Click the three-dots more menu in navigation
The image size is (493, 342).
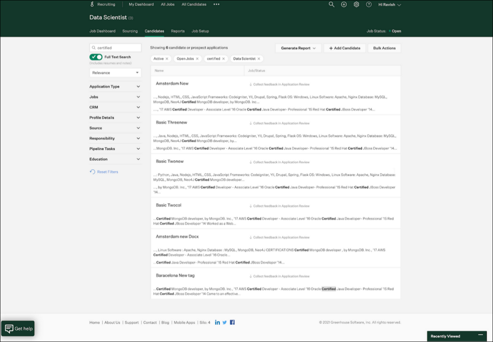click(x=216, y=4)
